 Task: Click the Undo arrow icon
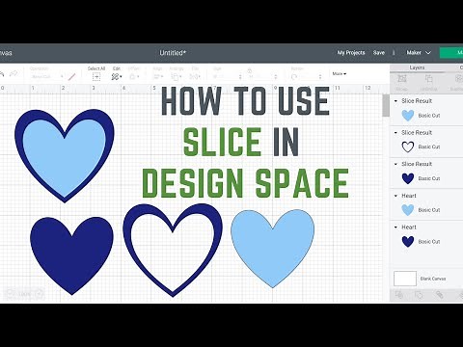(x=2, y=74)
